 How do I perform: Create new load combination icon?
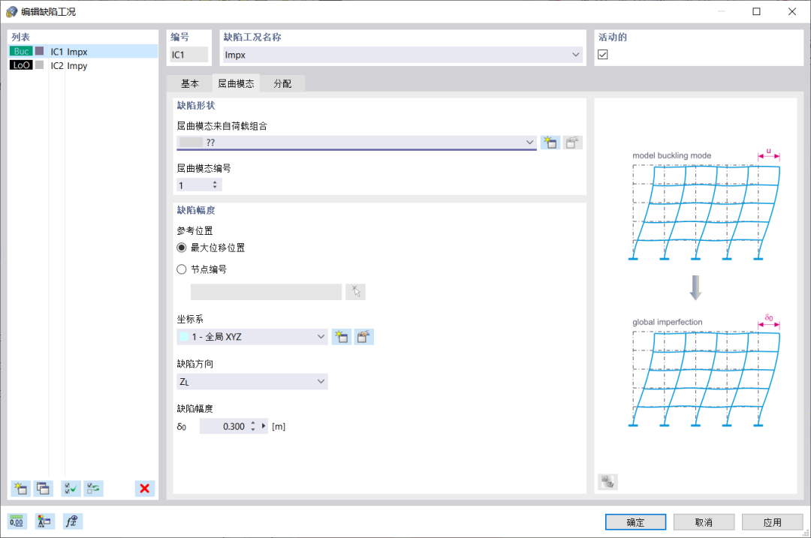(550, 143)
